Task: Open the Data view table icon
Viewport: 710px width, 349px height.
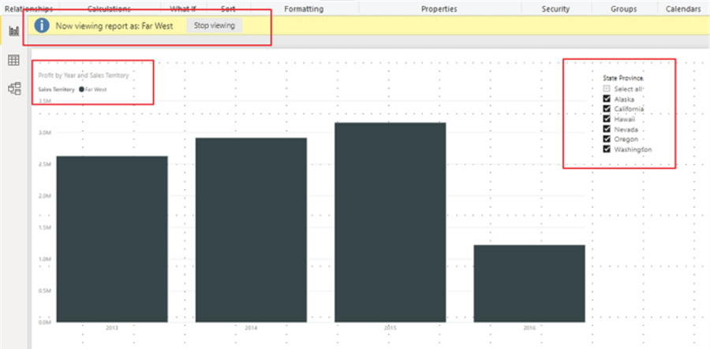Action: point(13,60)
